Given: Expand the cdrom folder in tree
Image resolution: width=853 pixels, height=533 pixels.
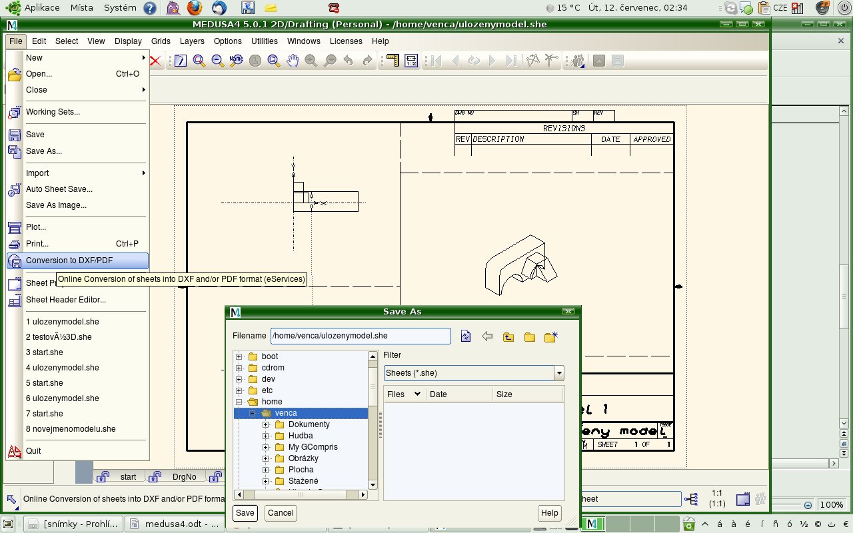Looking at the screenshot, I should coord(239,368).
